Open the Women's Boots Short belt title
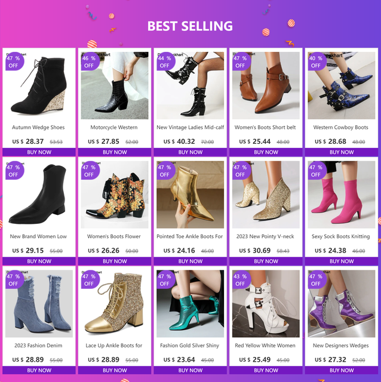 click(265, 127)
